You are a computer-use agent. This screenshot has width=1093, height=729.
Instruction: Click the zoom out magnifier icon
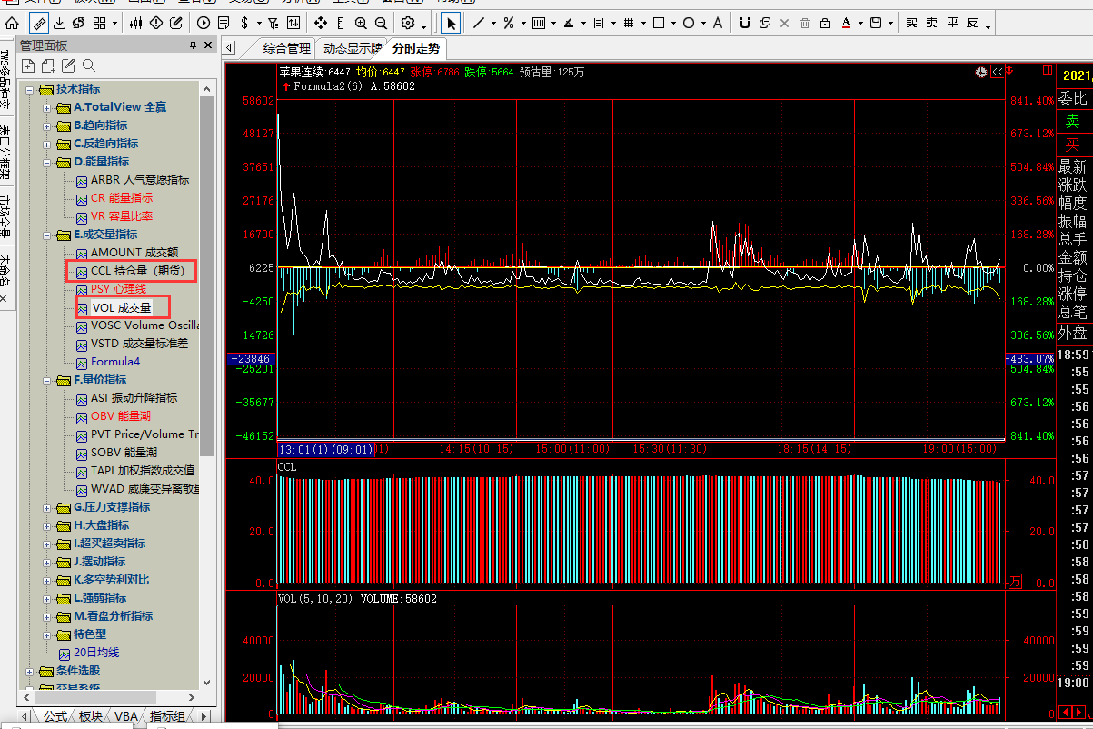[x=381, y=23]
